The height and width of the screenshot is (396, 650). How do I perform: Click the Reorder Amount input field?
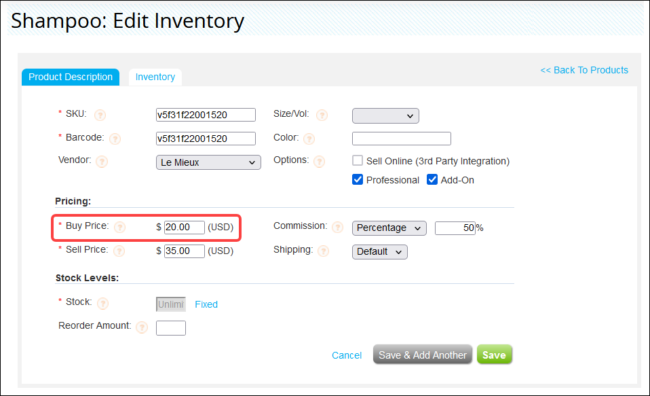[x=171, y=328]
